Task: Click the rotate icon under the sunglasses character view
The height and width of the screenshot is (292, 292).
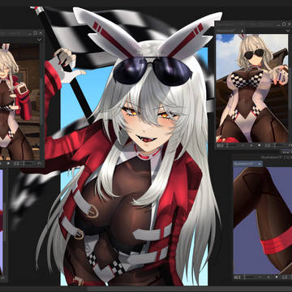Action: point(290,145)
